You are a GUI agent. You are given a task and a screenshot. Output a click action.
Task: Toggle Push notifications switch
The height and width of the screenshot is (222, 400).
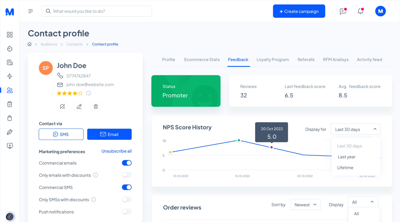(x=127, y=212)
